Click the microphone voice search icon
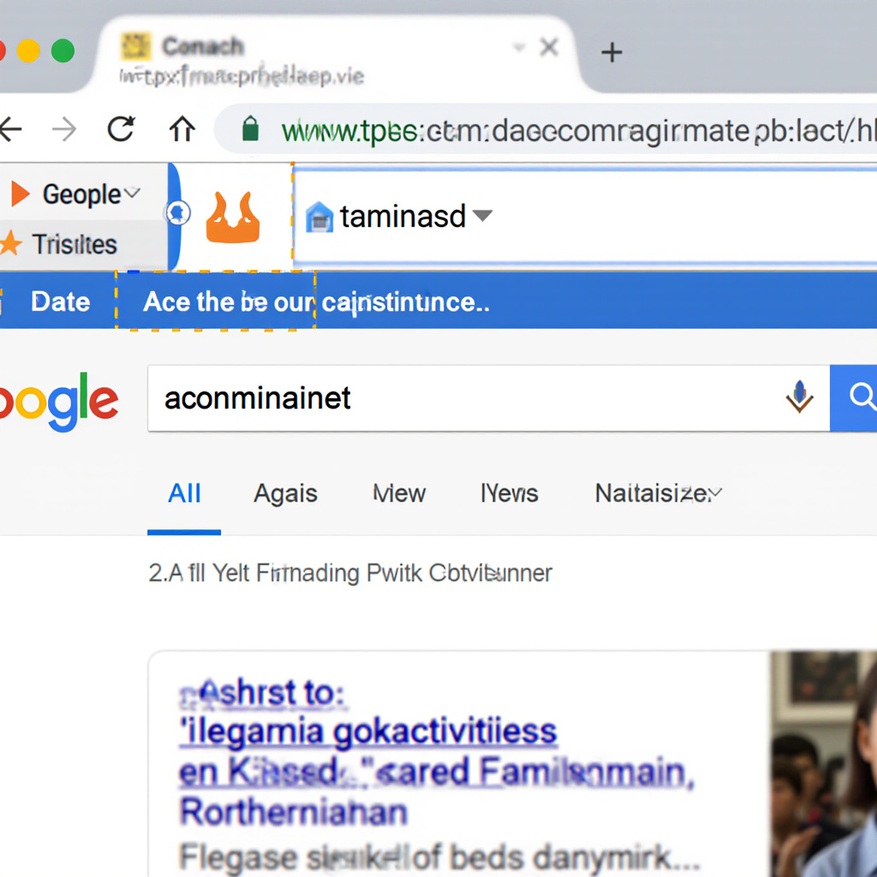Screen dimensions: 877x877 (x=799, y=397)
